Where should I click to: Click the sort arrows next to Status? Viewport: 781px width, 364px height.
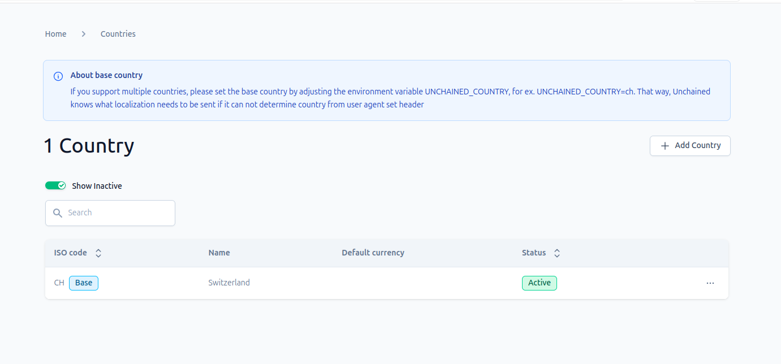click(557, 253)
